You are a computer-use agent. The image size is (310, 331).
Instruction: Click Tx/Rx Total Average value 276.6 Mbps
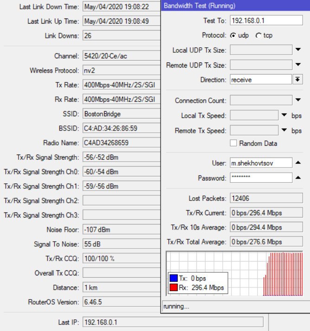tap(266, 242)
